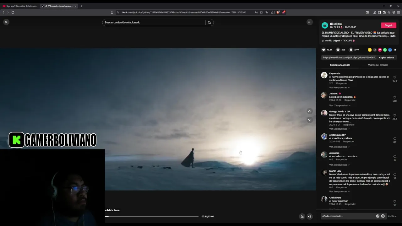
Task: Open the three-dot more options menu
Action: (x=310, y=22)
